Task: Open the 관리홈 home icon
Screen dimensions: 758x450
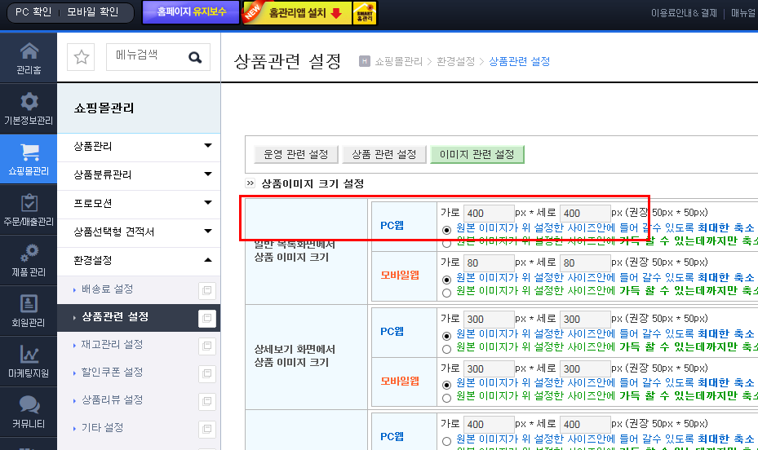Action: click(29, 51)
